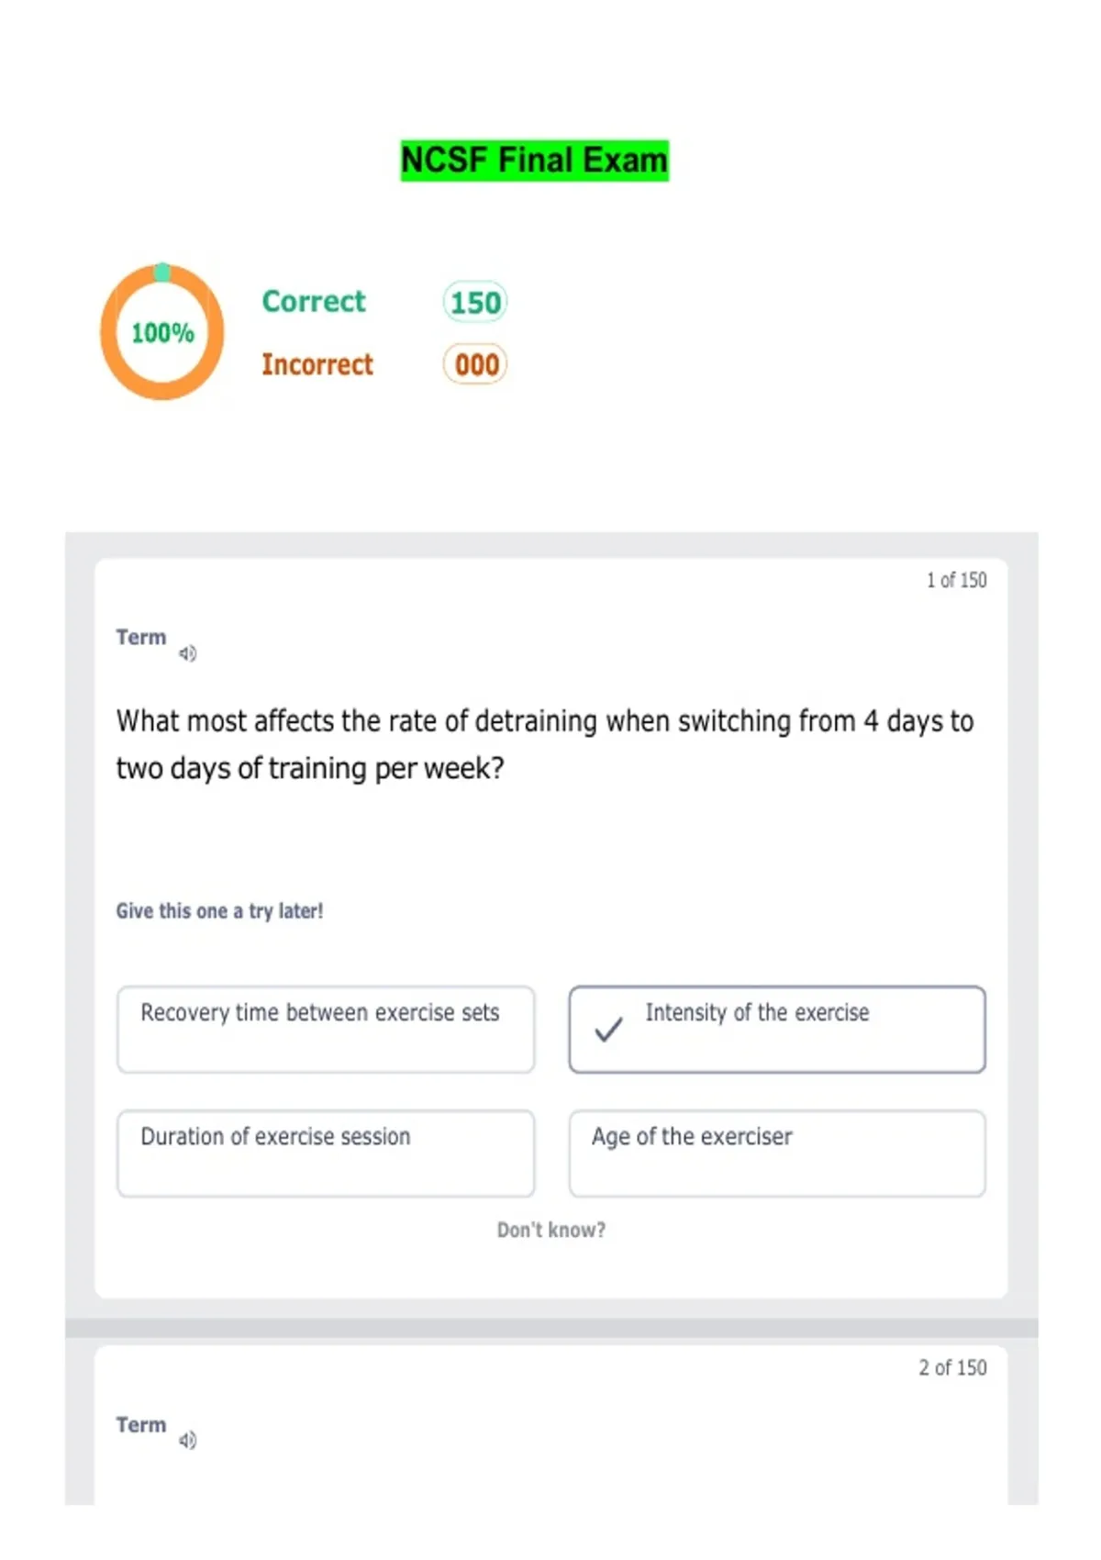Click the "Don't know?" link
Screen dimensions: 1101x1560
tap(551, 1230)
